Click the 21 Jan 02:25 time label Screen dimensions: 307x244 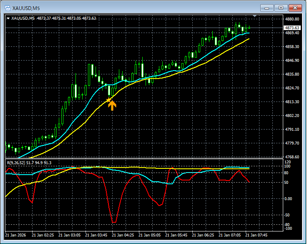pyautogui.click(x=43, y=235)
